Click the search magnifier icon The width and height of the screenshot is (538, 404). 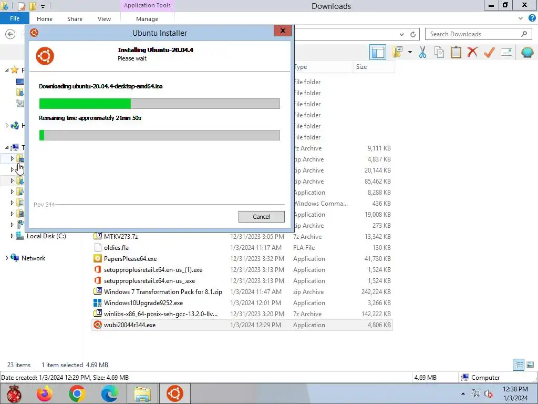(524, 34)
